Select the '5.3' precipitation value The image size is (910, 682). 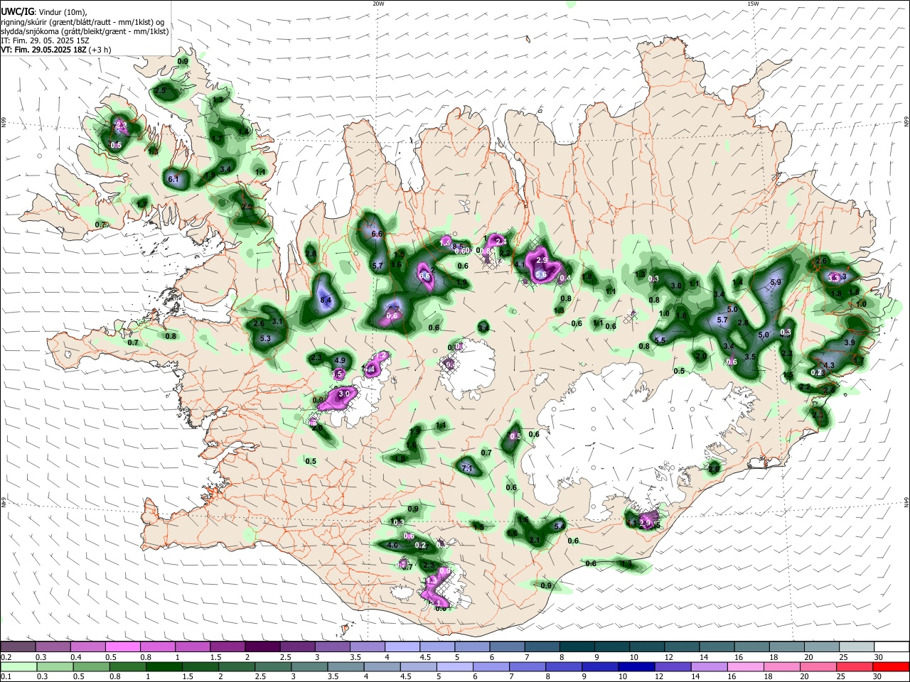pos(266,339)
